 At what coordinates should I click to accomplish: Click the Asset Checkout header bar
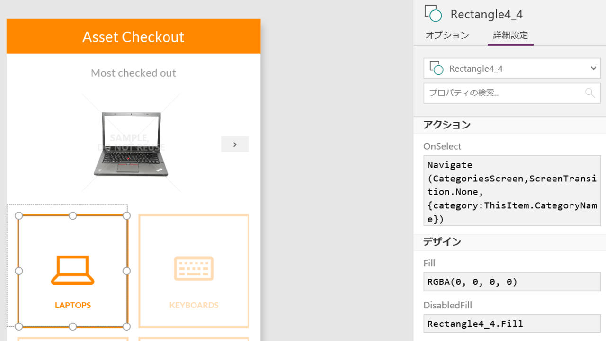[x=134, y=36]
